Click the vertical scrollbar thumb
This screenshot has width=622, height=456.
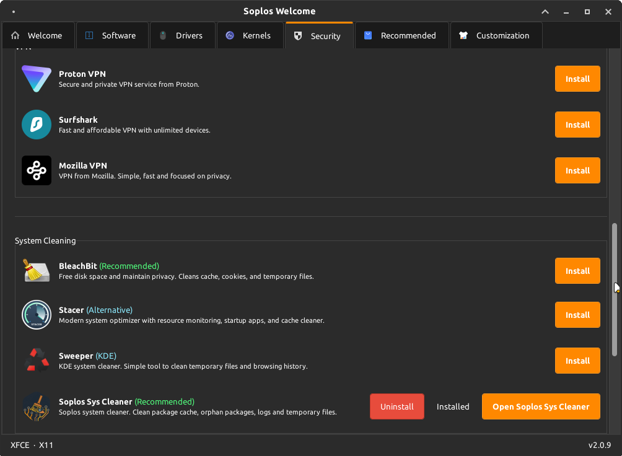coord(615,290)
